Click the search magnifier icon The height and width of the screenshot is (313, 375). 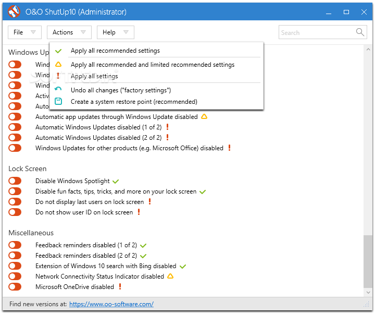click(x=360, y=32)
